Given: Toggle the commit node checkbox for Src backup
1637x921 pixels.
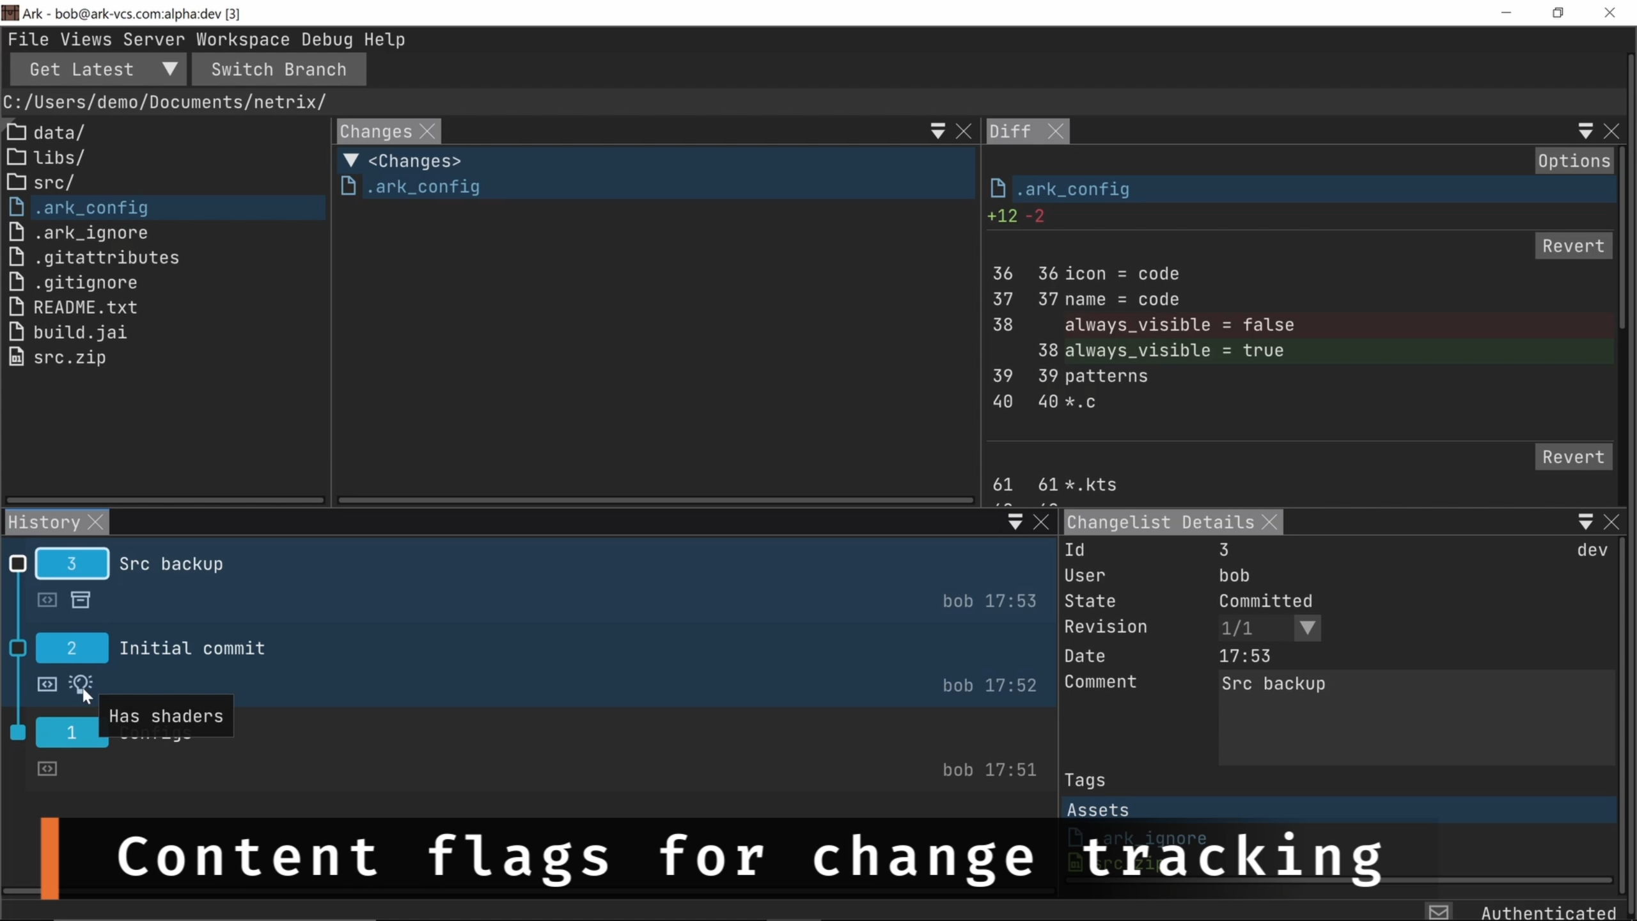Looking at the screenshot, I should click(x=18, y=563).
